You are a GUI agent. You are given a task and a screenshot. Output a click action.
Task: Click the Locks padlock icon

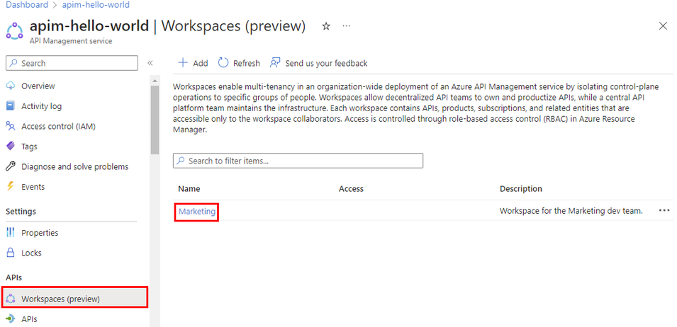click(x=11, y=253)
